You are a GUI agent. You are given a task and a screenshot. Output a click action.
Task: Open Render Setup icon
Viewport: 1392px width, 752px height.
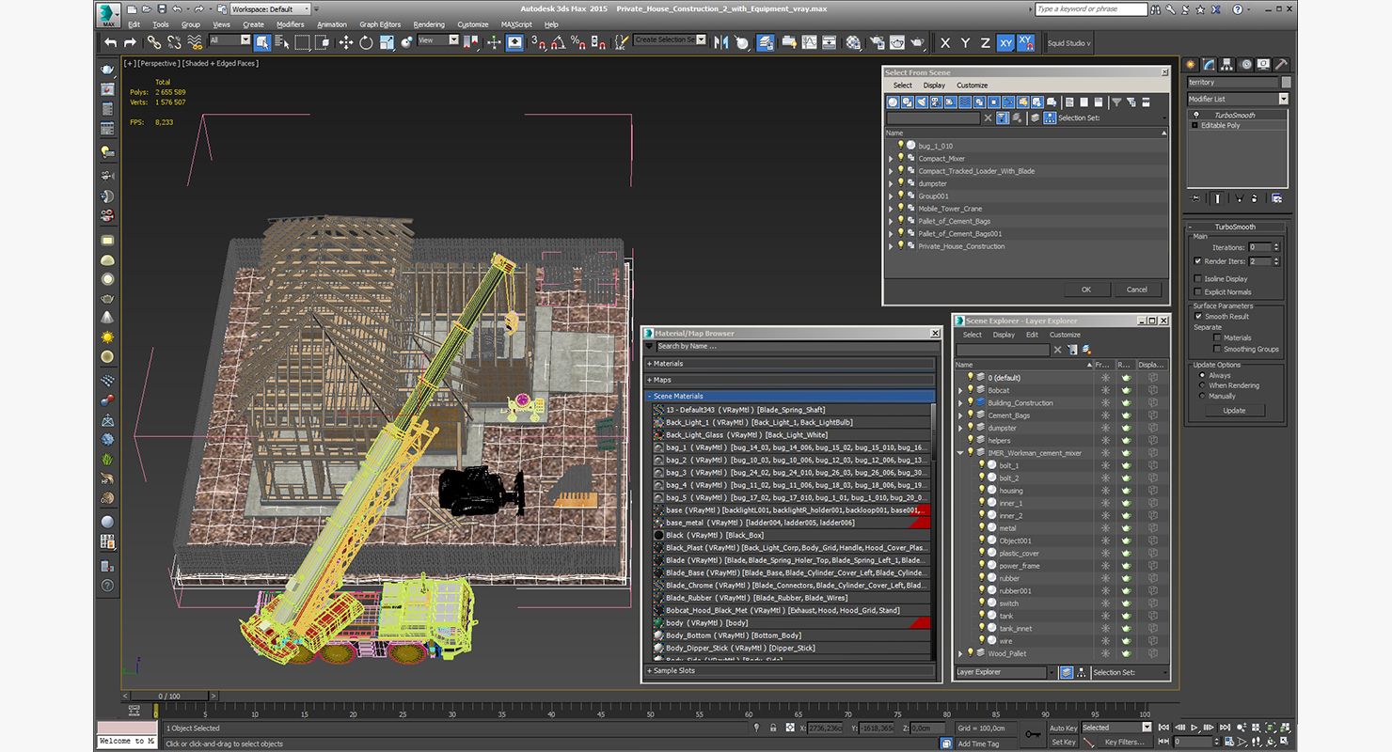pyautogui.click(x=876, y=42)
